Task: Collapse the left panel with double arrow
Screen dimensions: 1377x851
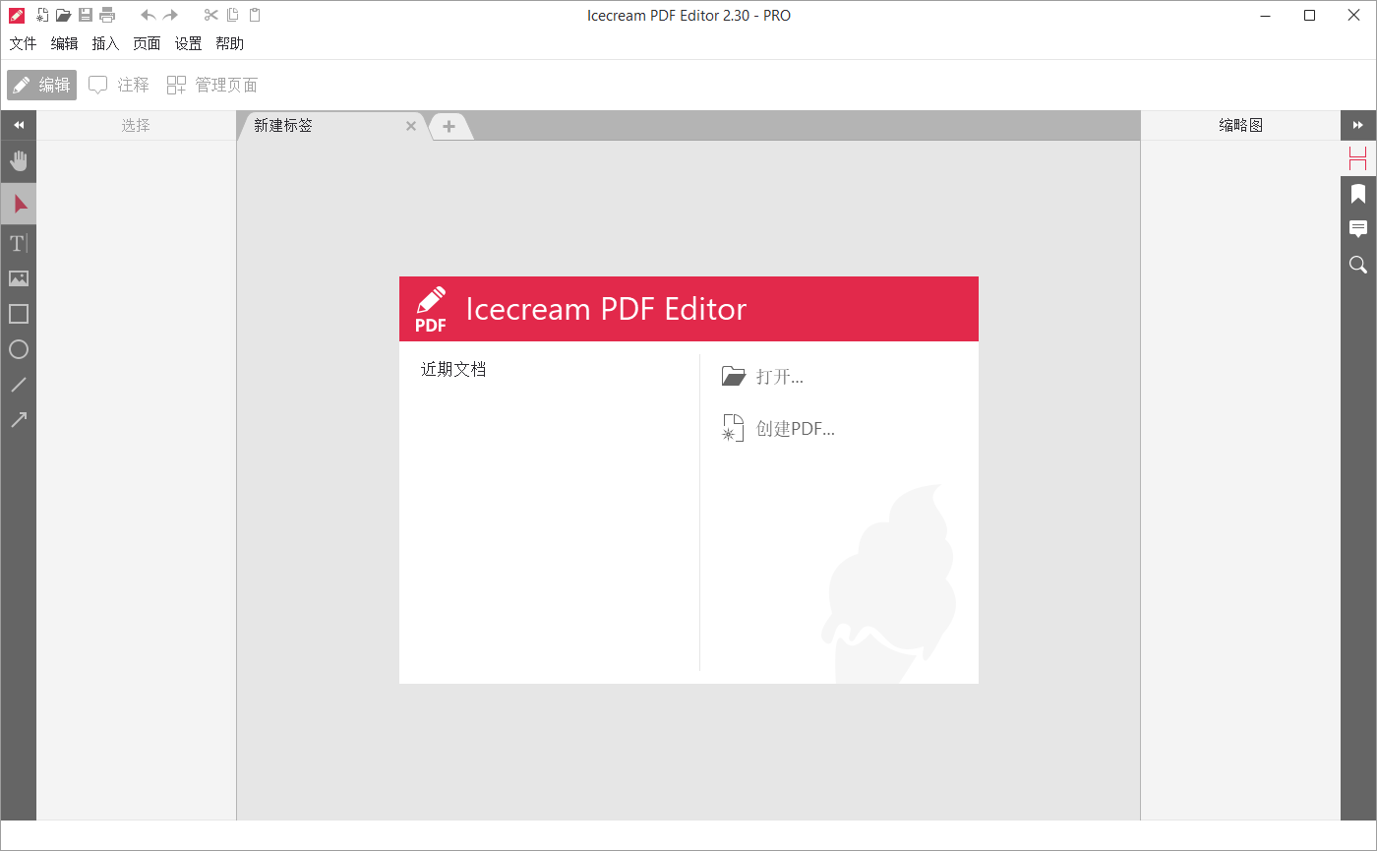Action: 19,125
